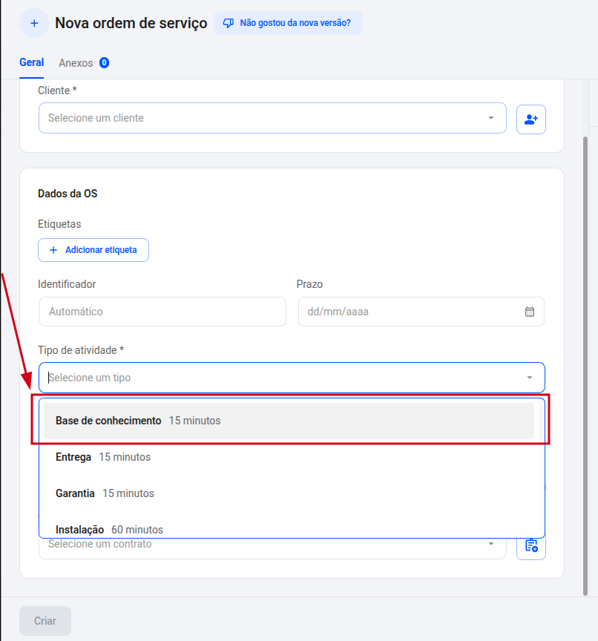Viewport: 598px width, 641px height.
Task: Click the add contract clipboard icon
Action: [x=530, y=546]
